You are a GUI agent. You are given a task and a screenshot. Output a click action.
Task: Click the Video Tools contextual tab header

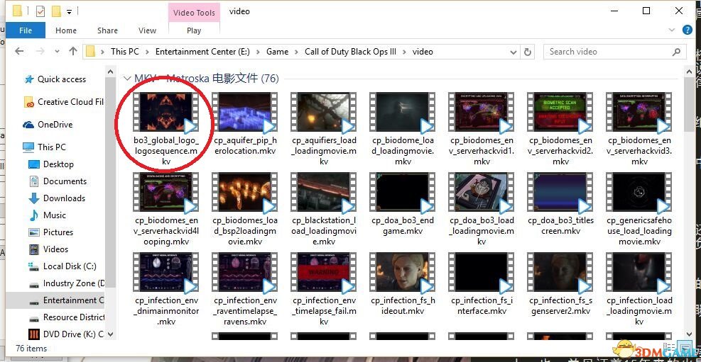click(194, 13)
